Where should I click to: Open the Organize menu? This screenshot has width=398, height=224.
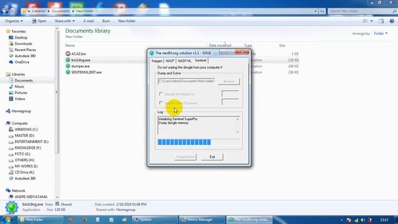click(x=14, y=21)
